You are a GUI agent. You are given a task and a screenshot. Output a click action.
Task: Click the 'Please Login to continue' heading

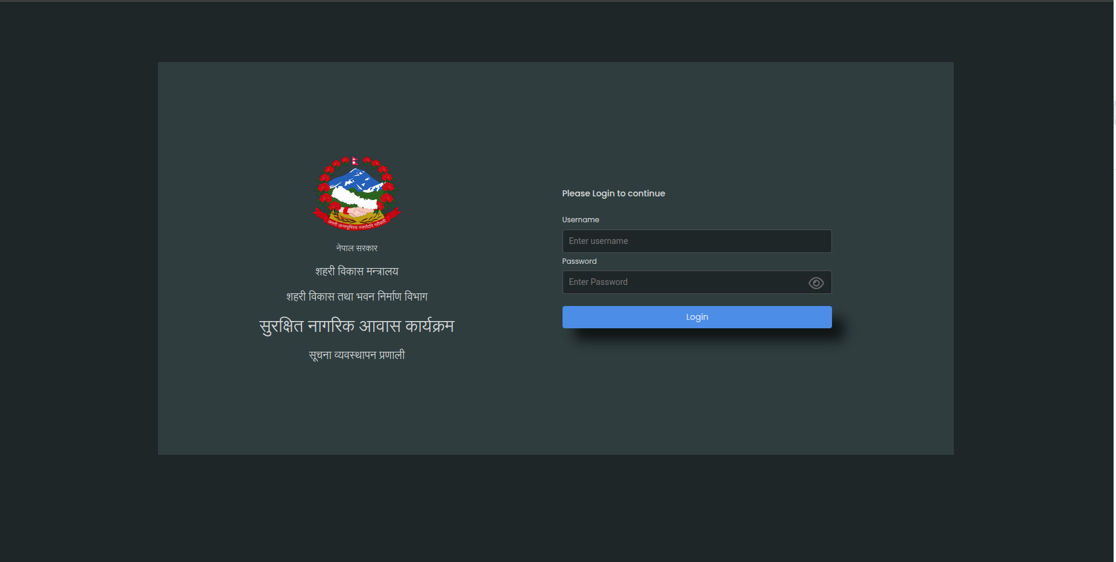(x=613, y=193)
